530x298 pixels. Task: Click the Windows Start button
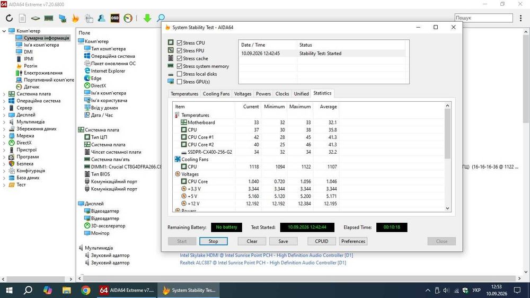[x=9, y=290]
